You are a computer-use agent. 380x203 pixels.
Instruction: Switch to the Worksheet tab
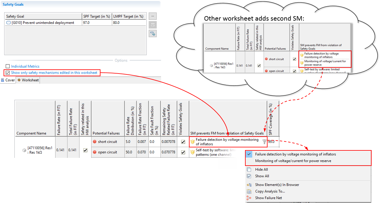click(28, 80)
